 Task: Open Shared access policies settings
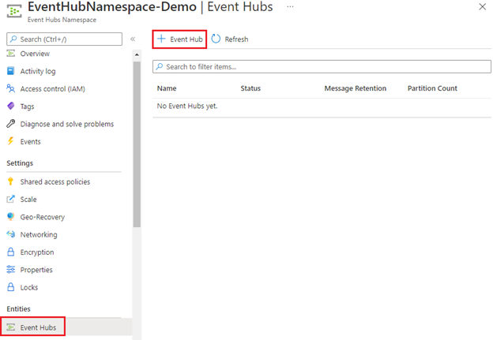tap(55, 181)
